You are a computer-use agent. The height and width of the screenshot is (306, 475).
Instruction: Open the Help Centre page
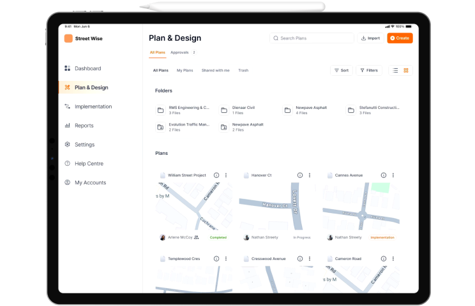coord(89,164)
